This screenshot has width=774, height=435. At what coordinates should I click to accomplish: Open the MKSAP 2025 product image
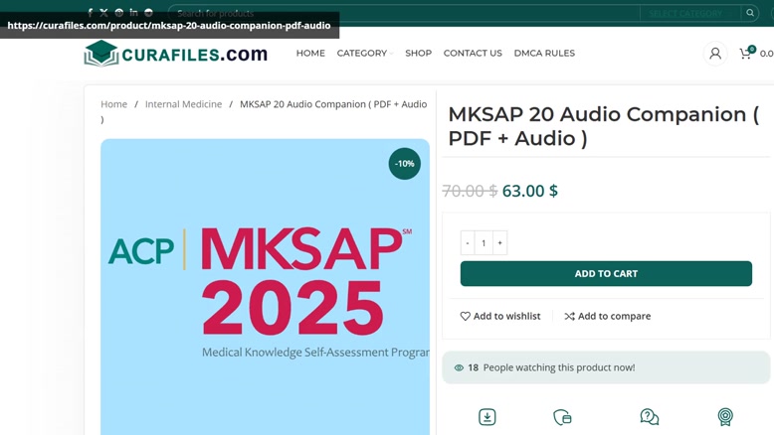pyautogui.click(x=265, y=287)
